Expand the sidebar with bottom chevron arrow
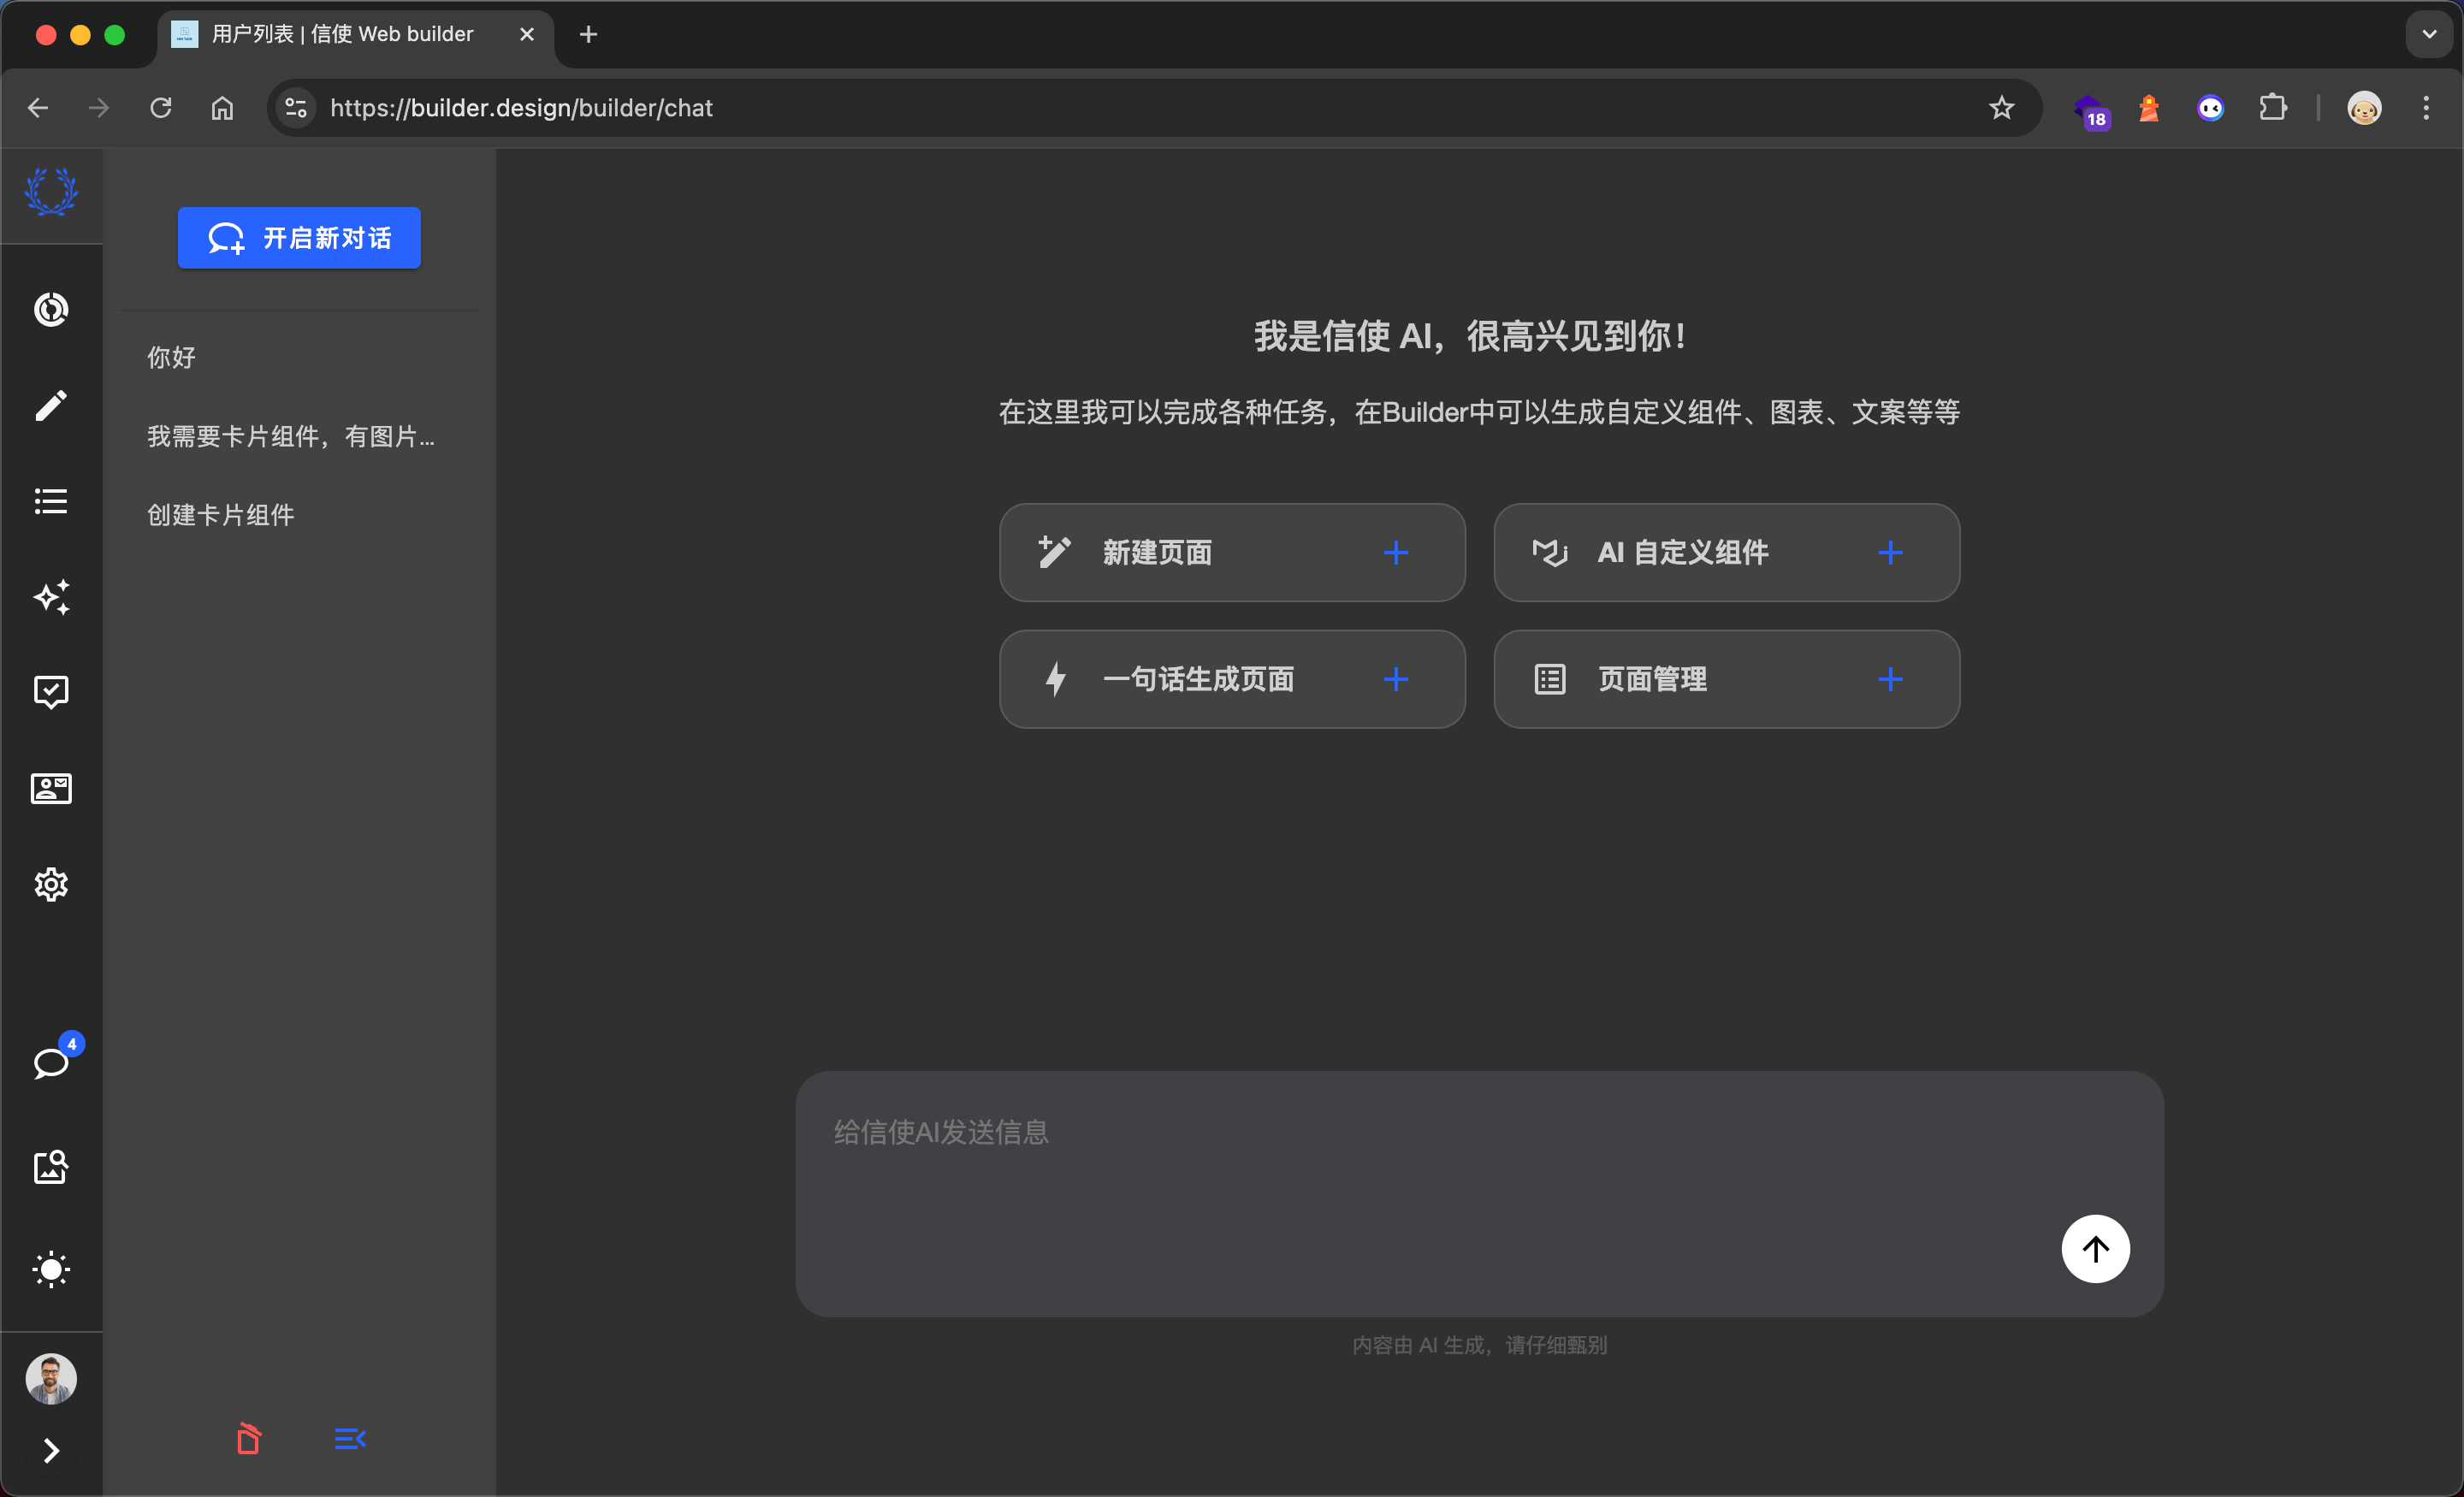Image resolution: width=2464 pixels, height=1497 pixels. [x=51, y=1451]
